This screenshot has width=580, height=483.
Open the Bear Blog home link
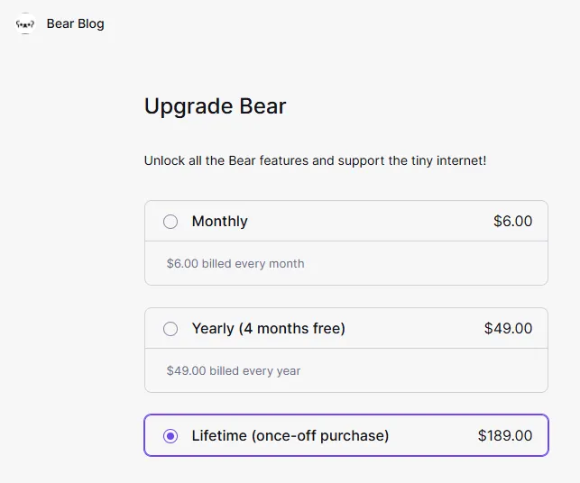click(75, 23)
